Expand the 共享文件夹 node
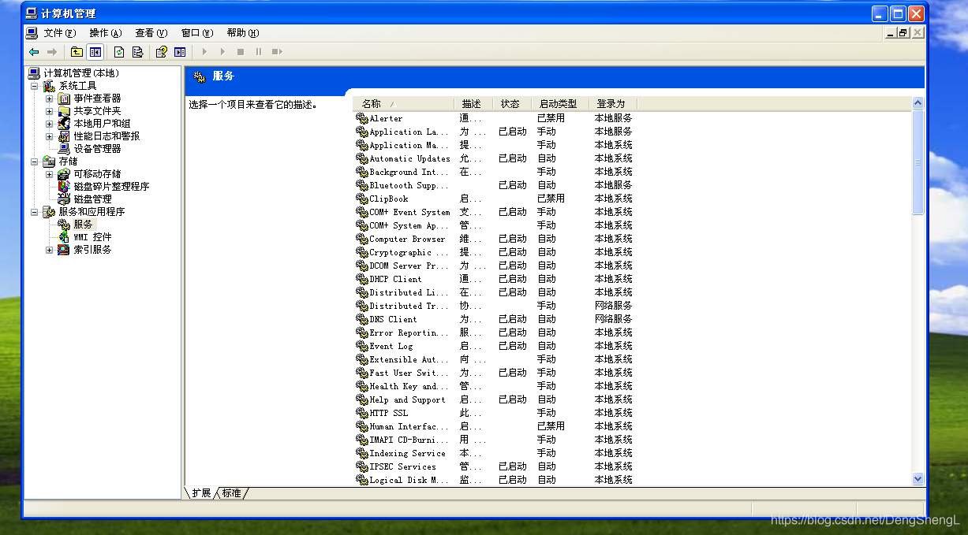The image size is (968, 535). tap(49, 111)
